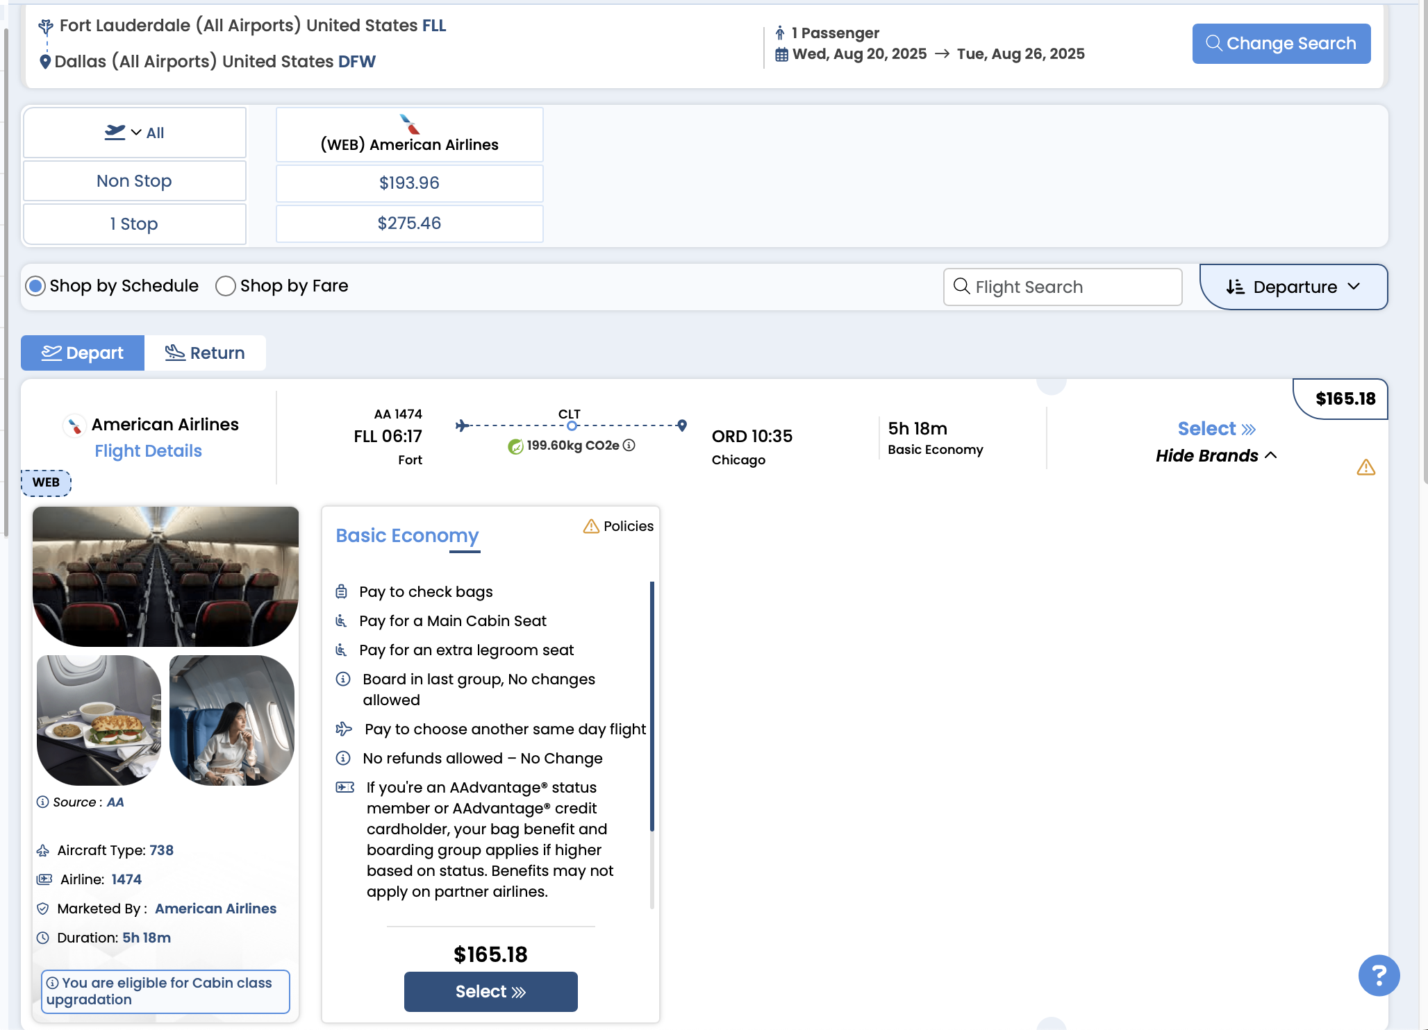This screenshot has height=1030, width=1428.
Task: Choose the $275.46 one-stop fare cell
Action: tap(409, 223)
